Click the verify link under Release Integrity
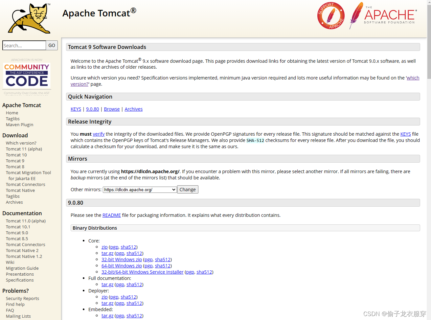 pos(99,134)
